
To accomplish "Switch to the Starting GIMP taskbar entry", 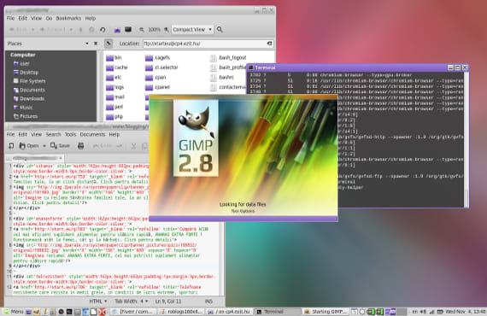I will [326, 312].
